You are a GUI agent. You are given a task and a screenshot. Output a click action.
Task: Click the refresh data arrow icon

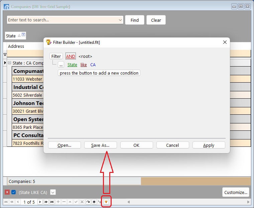tap(88, 202)
